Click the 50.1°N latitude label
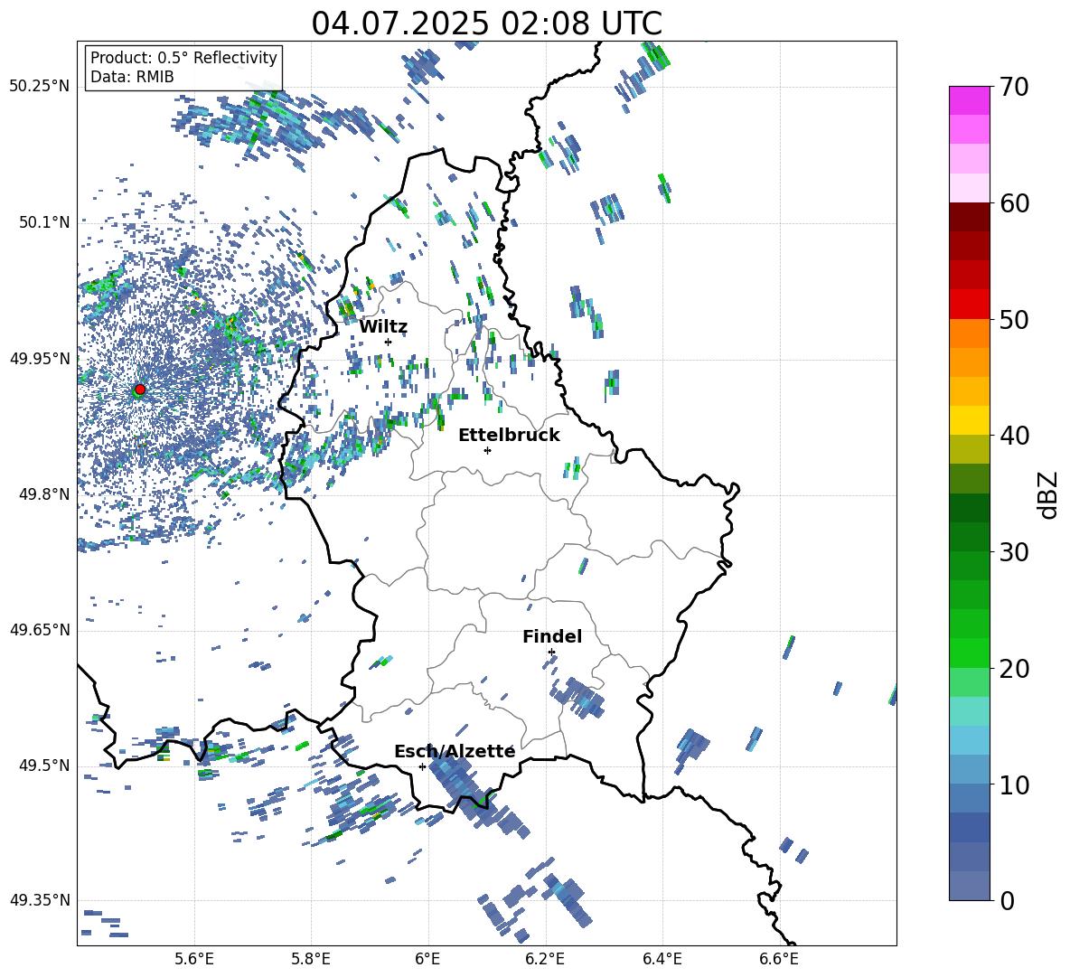 coord(44,222)
